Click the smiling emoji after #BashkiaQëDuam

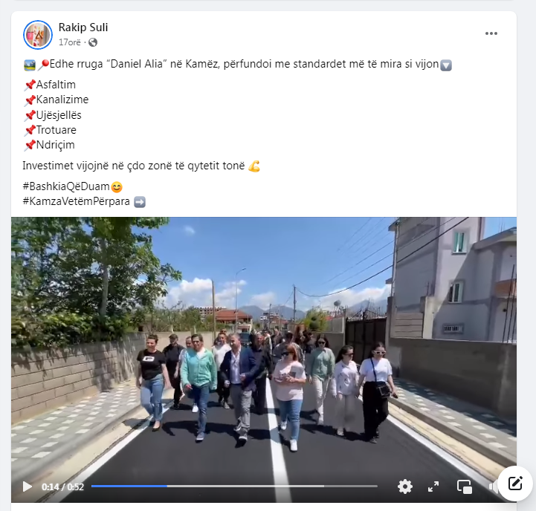(x=117, y=187)
